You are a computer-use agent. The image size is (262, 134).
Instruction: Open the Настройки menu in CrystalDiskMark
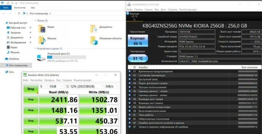36,80
